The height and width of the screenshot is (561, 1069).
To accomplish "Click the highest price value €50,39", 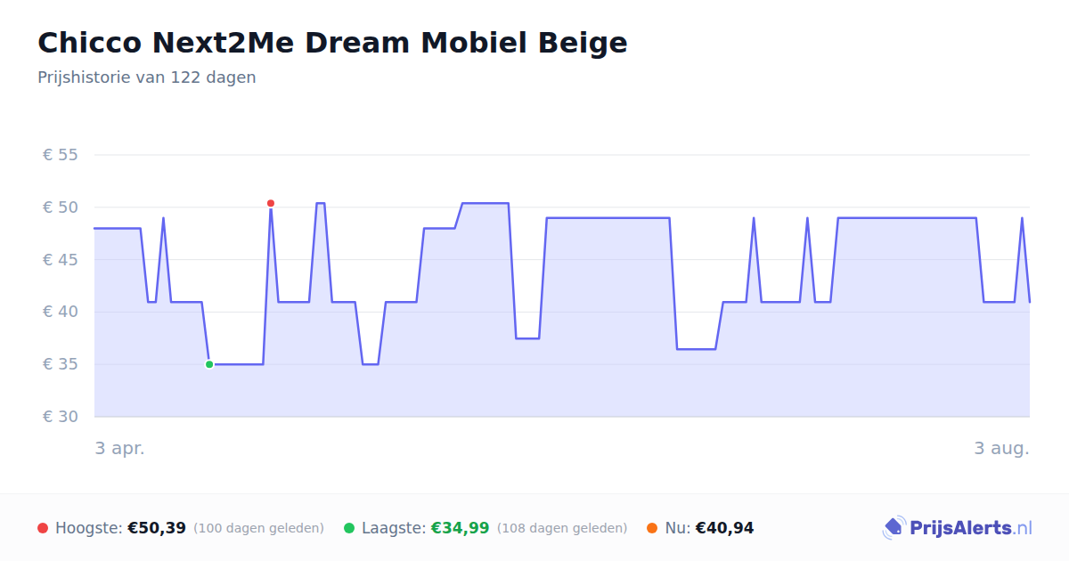I will click(x=157, y=528).
